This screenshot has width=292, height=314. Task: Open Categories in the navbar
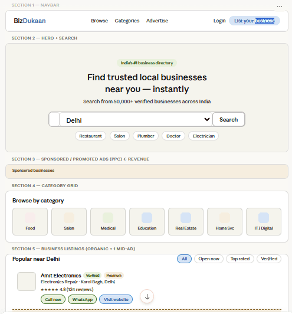[x=127, y=21]
